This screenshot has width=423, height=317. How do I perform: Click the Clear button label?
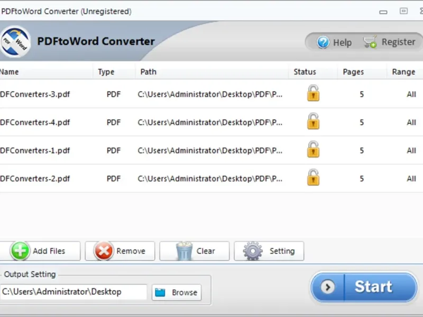coord(206,251)
